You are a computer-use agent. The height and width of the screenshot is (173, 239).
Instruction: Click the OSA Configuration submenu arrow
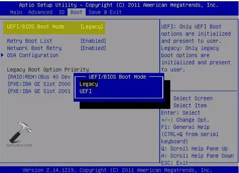[x=2, y=55]
